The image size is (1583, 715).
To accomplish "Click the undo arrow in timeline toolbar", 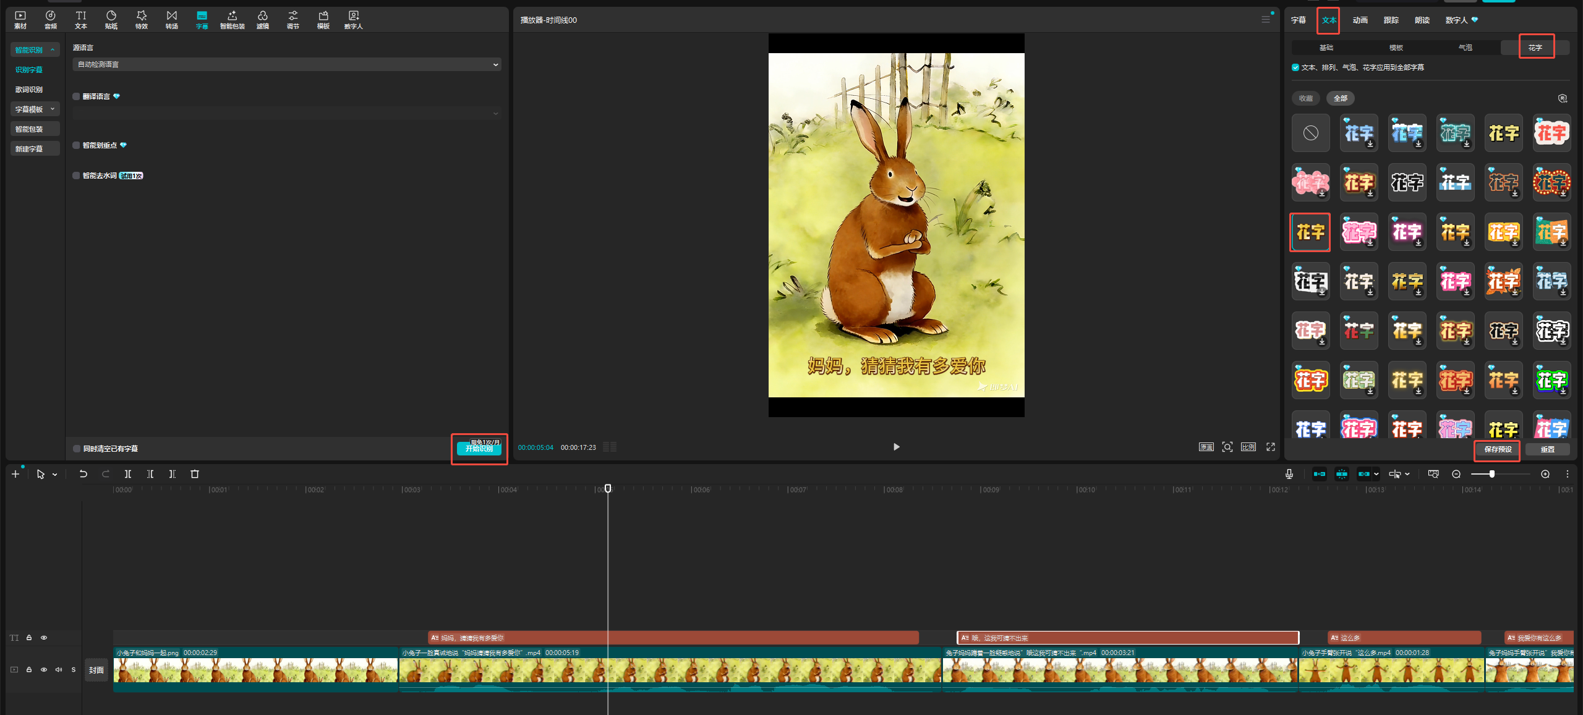I will [83, 474].
